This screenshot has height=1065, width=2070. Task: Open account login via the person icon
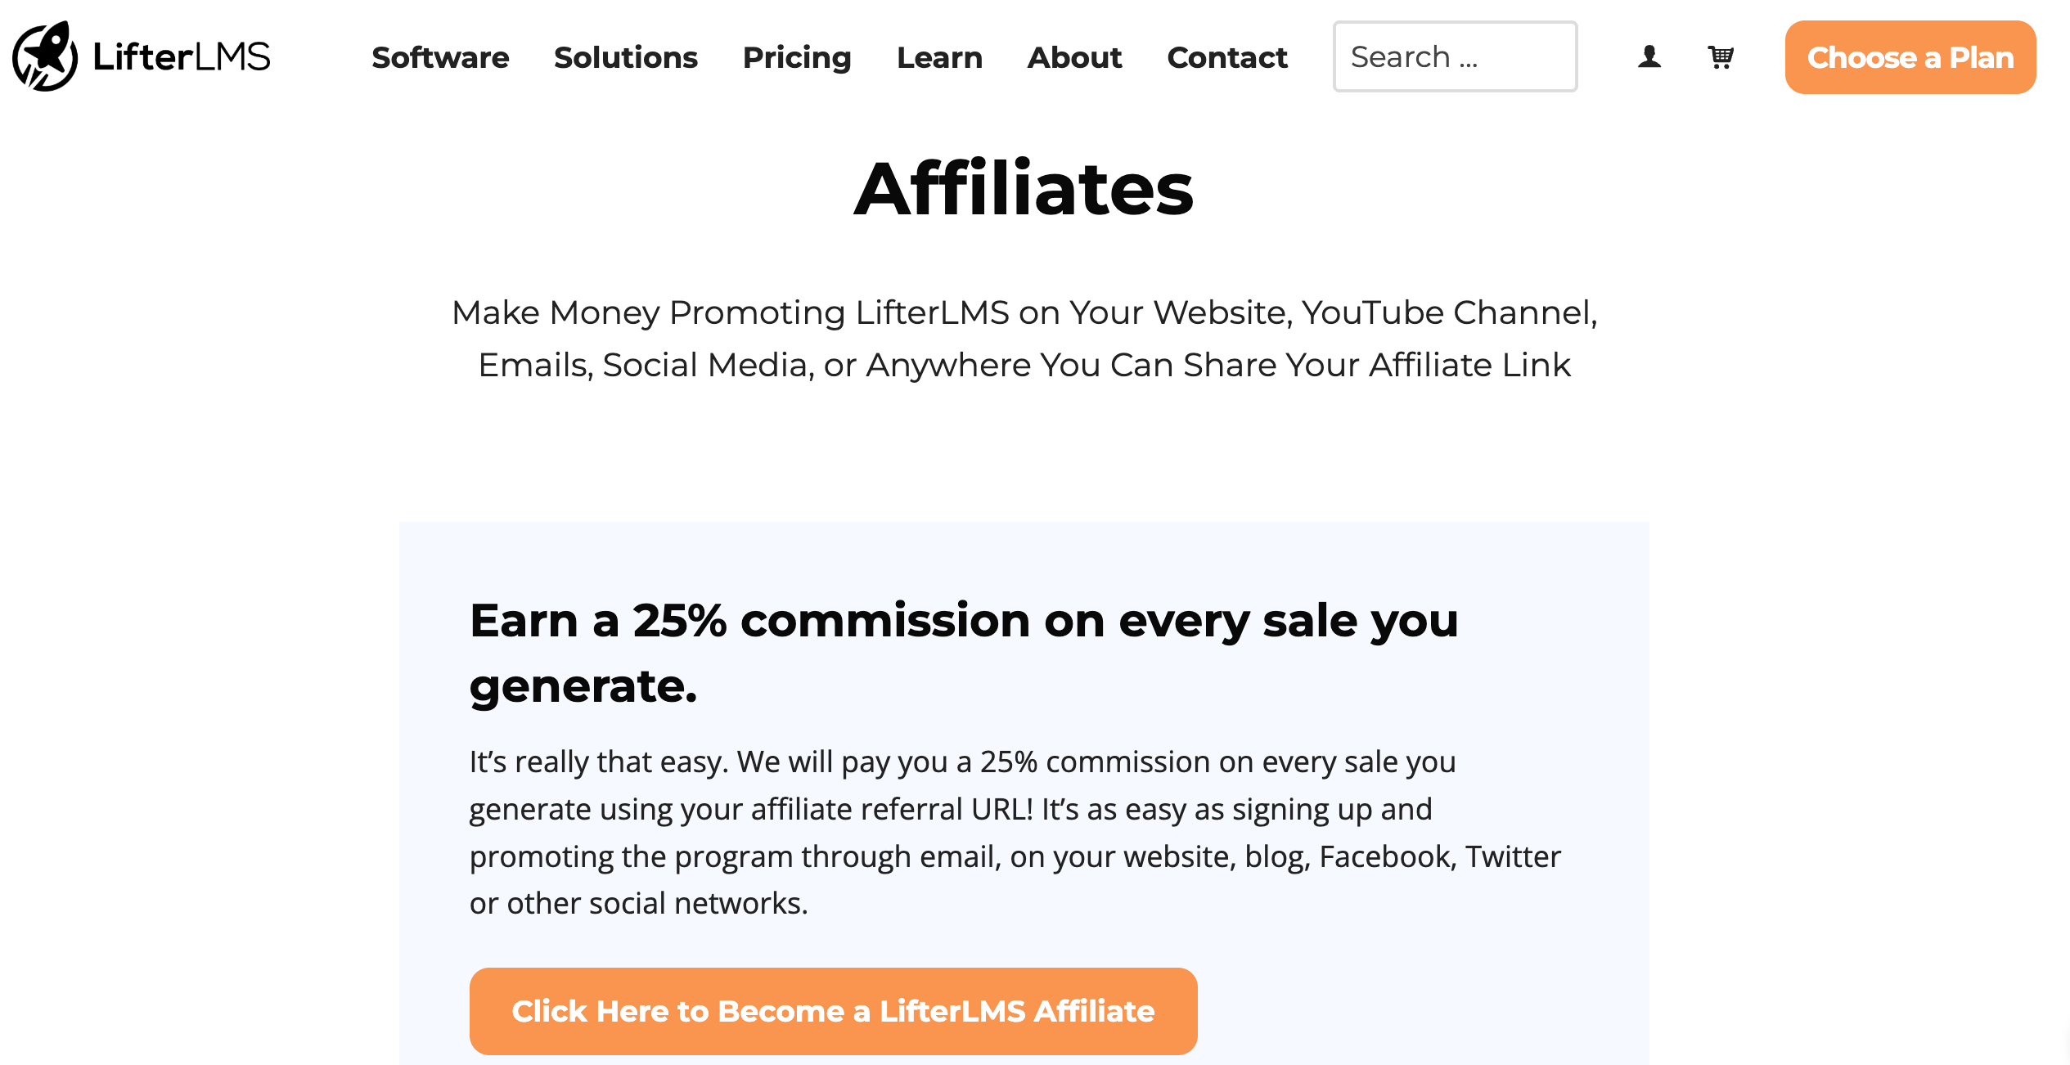click(x=1650, y=56)
